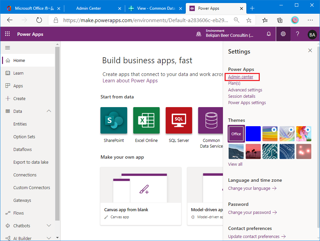Go to Home in the sidebar
Screen dimensions: 320x241
(x=28, y=60)
